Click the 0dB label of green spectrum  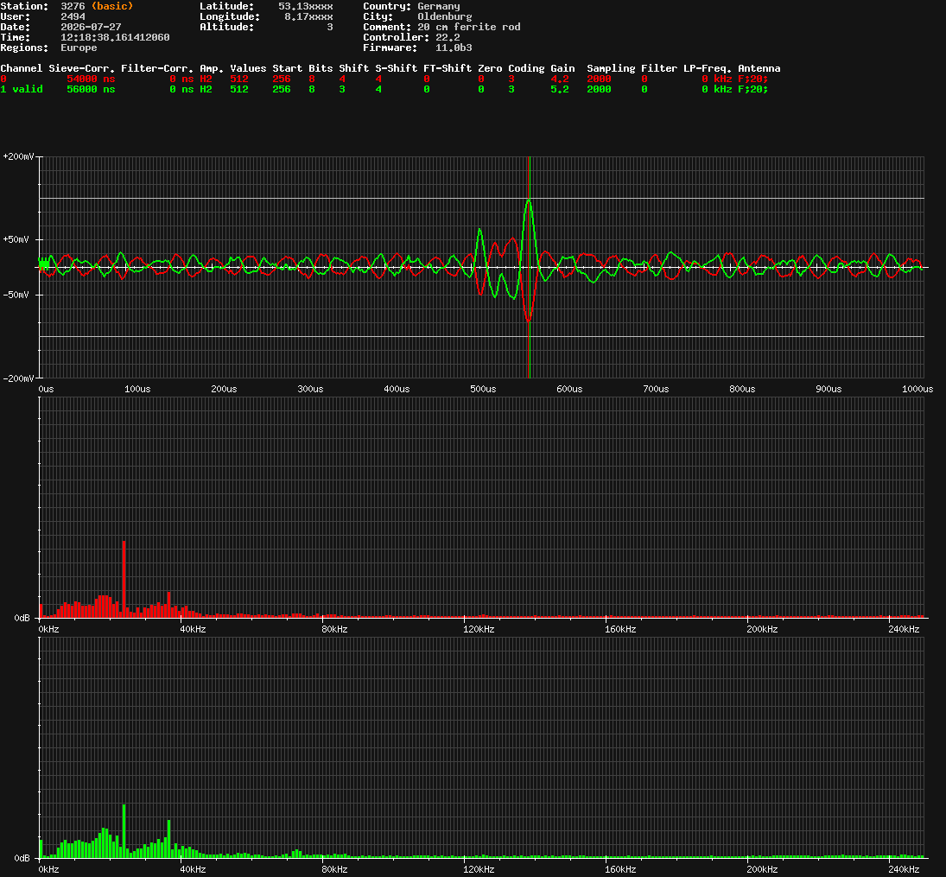22,858
